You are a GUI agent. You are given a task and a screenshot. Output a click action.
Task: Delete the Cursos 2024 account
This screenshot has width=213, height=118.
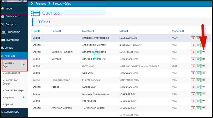tap(193, 87)
